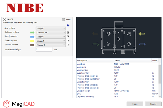Open the Exhaust 1 dropdown

click(51, 45)
